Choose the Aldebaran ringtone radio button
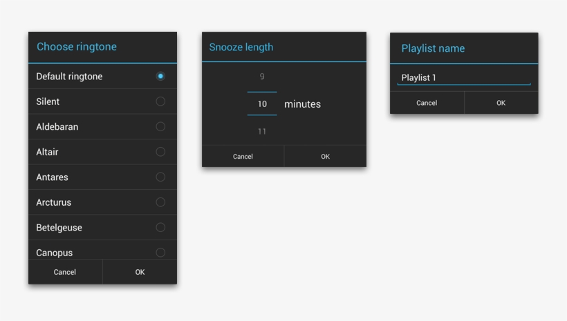Viewport: 567px width, 321px height. point(160,127)
